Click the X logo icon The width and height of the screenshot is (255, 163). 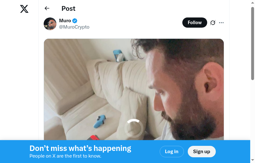pyautogui.click(x=24, y=9)
